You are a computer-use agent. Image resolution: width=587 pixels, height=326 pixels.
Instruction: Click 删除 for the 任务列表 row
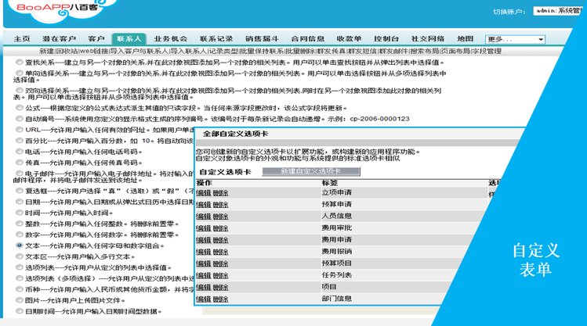point(220,276)
